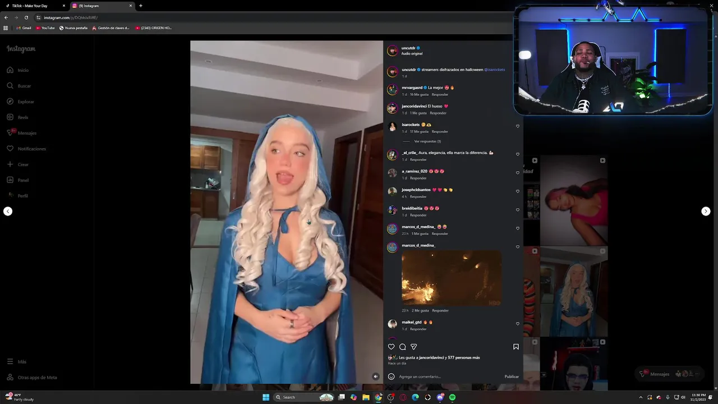
Task: Select Crear in Instagram sidebar
Action: (18, 164)
